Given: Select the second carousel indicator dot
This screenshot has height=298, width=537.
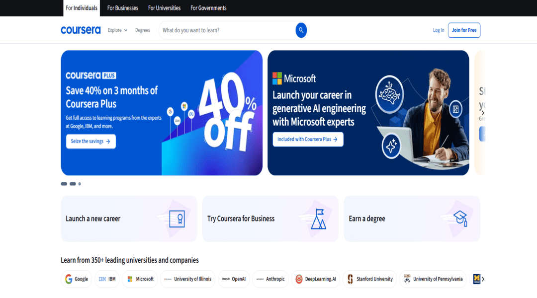Looking at the screenshot, I should (73, 184).
